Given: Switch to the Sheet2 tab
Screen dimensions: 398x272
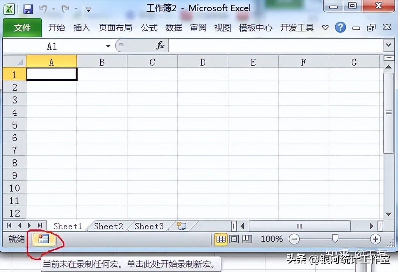Looking at the screenshot, I should pyautogui.click(x=108, y=226).
